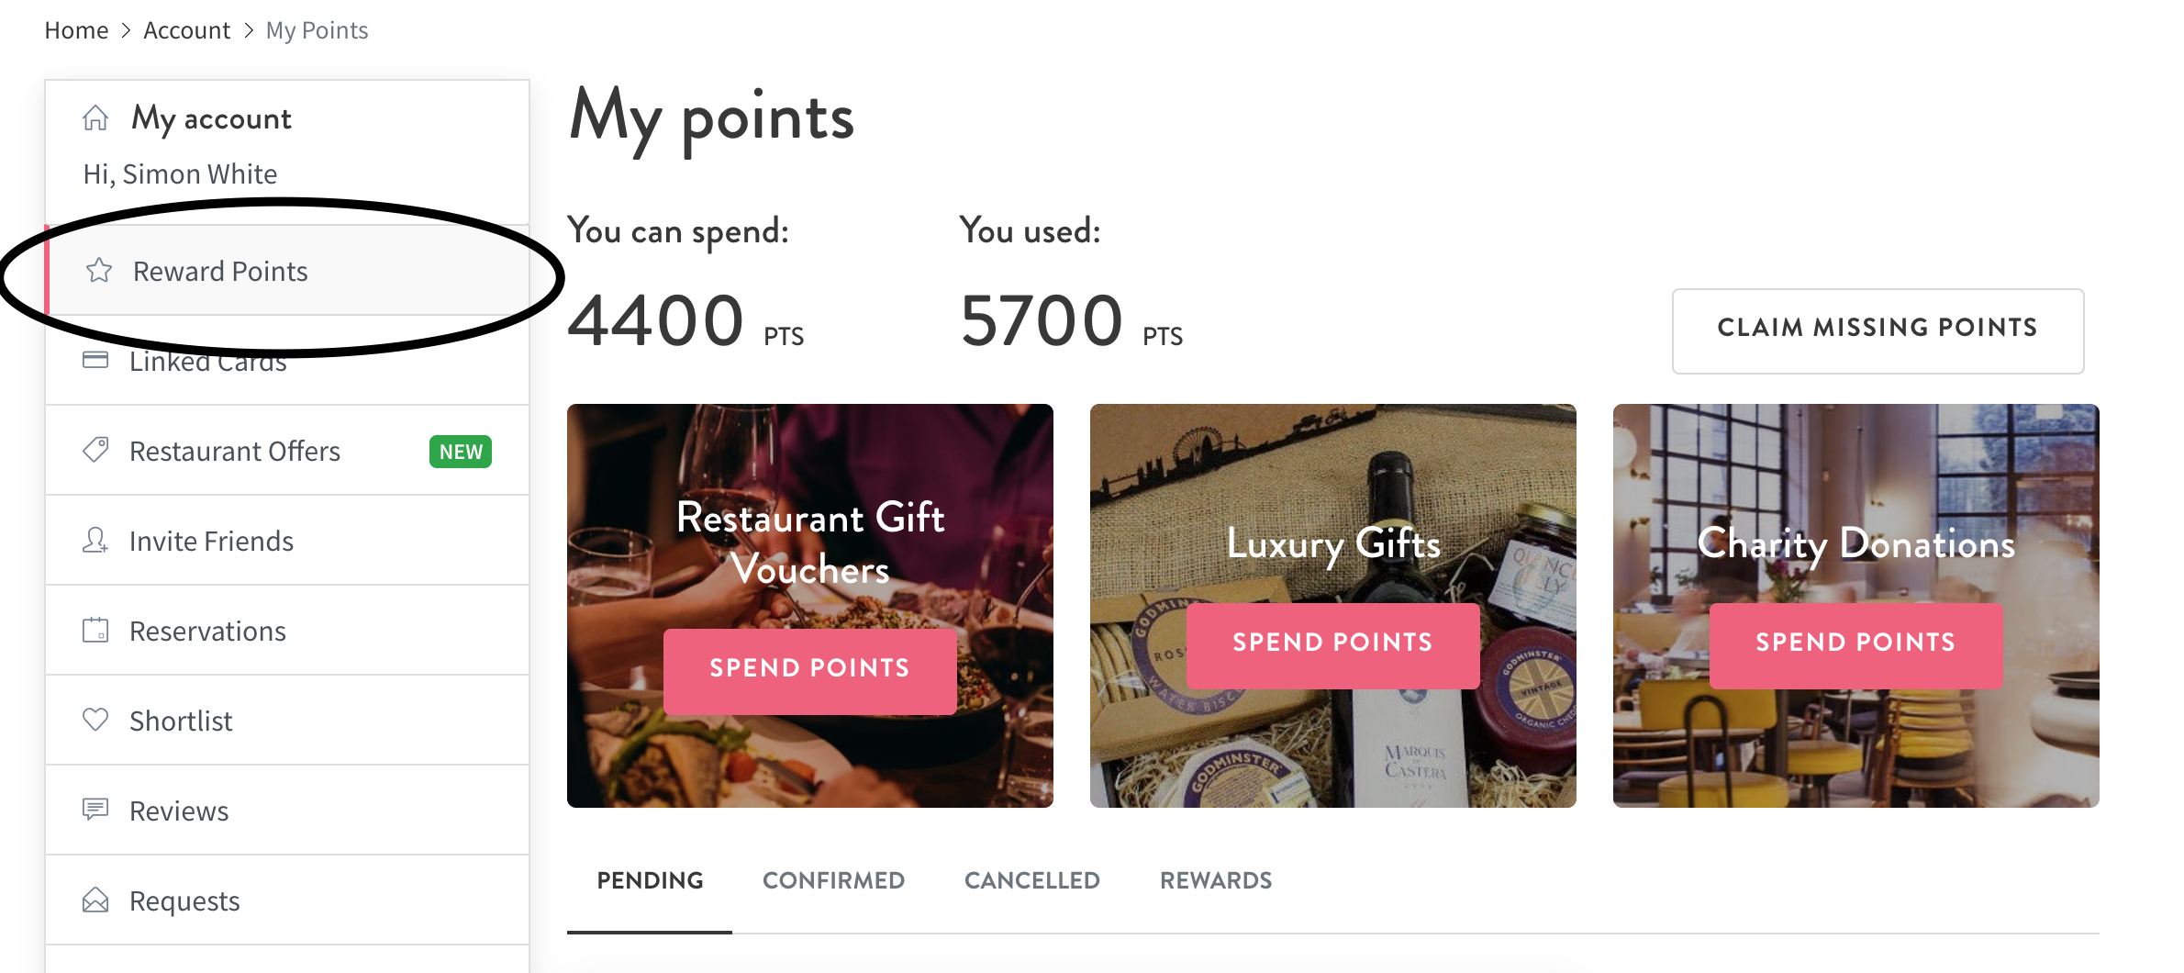Click the card icon for Linked Cards
The width and height of the screenshot is (2184, 973).
(95, 360)
